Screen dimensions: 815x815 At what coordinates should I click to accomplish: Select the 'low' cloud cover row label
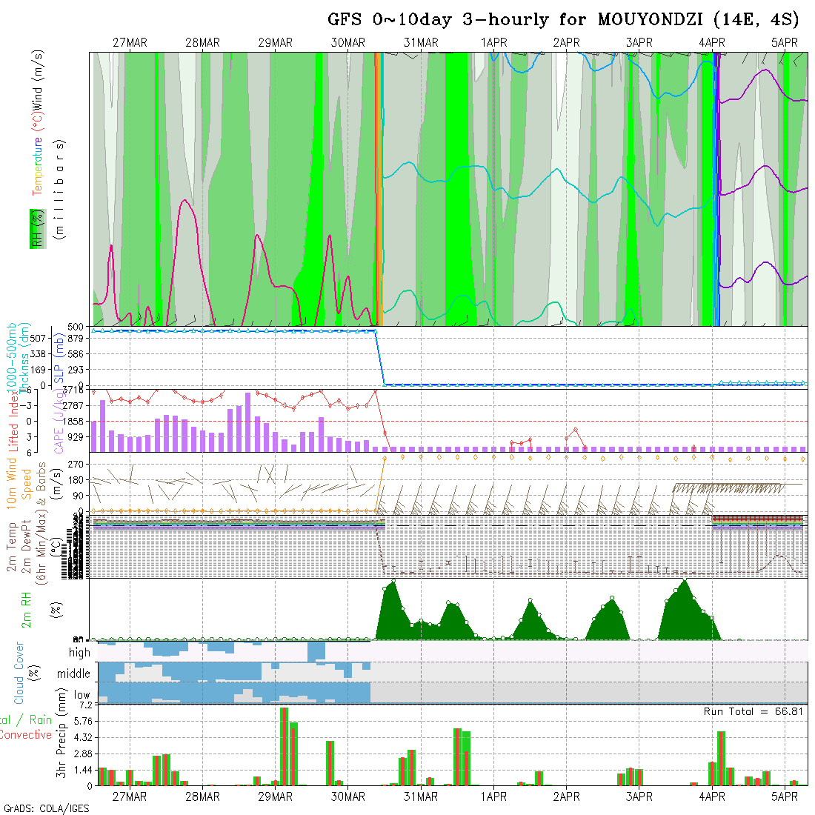[81, 695]
